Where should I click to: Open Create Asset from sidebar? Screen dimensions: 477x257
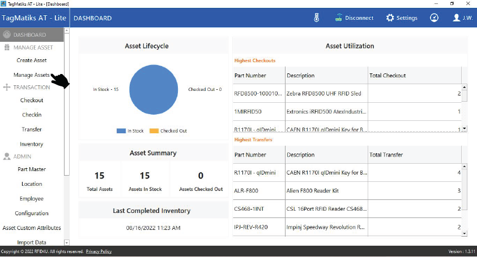tap(32, 60)
